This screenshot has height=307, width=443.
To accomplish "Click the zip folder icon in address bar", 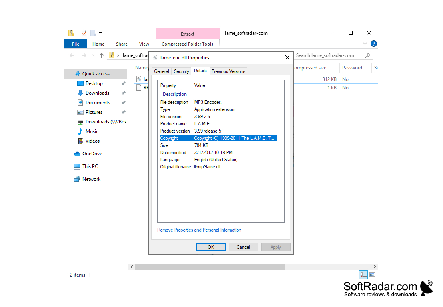I will click(x=112, y=55).
